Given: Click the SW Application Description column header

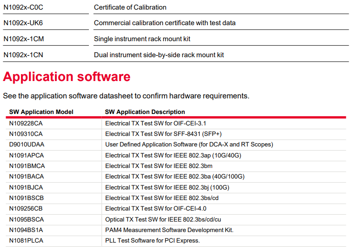Looking at the screenshot, I should [x=145, y=112].
